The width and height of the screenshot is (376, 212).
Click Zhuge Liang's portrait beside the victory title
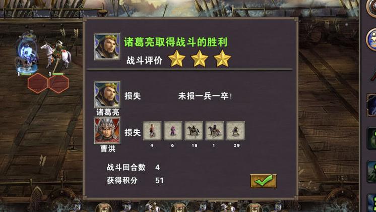(107, 46)
